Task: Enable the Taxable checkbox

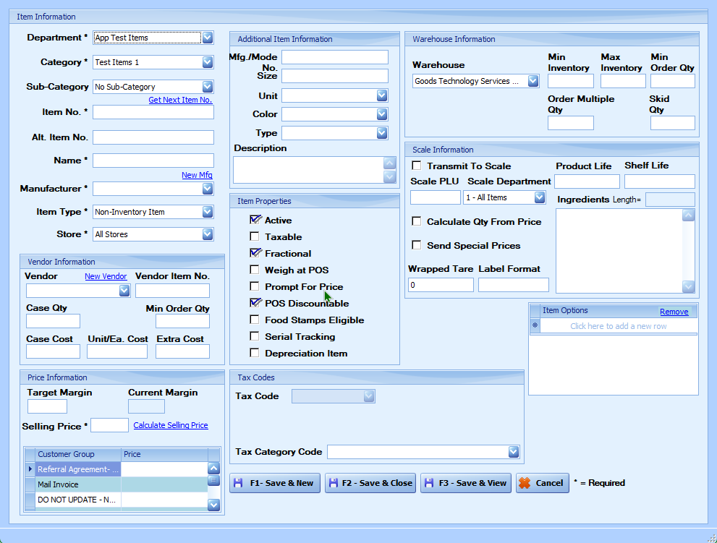Action: click(255, 236)
